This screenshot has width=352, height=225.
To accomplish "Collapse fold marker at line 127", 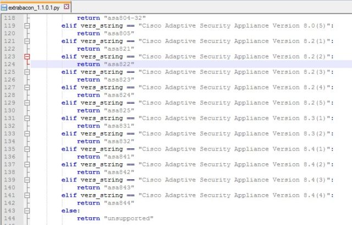I will click(27, 87).
